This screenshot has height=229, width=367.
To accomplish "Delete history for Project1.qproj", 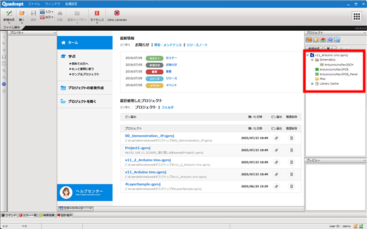I will tap(291, 150).
